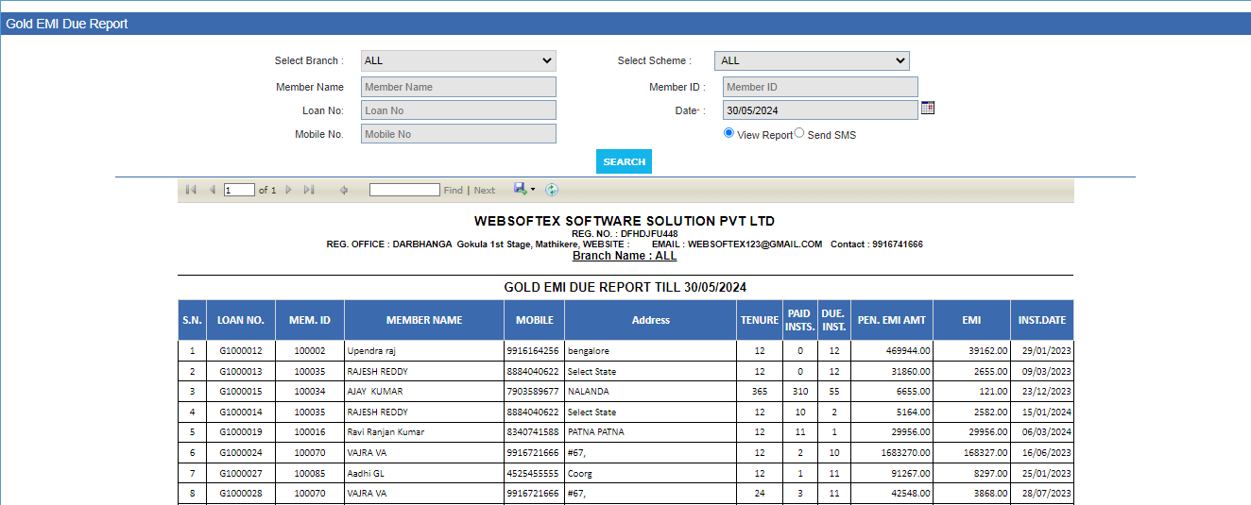1251x505 pixels.
Task: Click loan number G1000019
Action: coord(241,432)
